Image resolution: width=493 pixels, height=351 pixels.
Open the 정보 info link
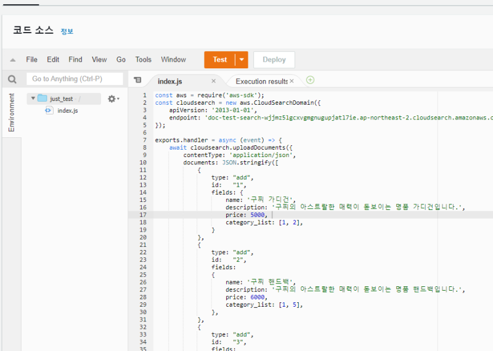pos(67,31)
